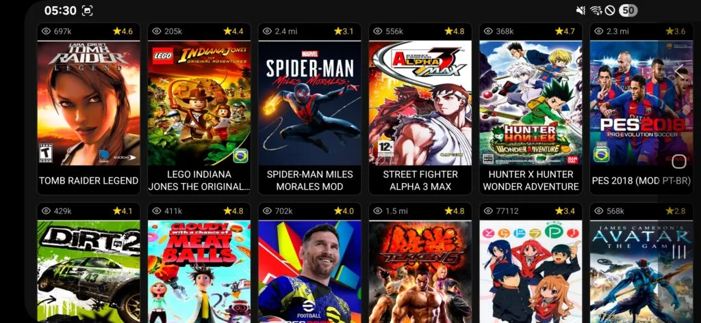The width and height of the screenshot is (701, 323).
Task: Click the Android back arrow overlay
Action: pyautogui.click(x=680, y=71)
